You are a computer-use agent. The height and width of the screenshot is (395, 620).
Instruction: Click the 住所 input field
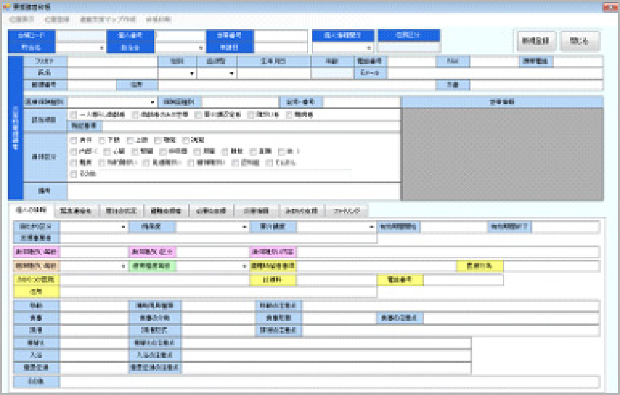point(297,85)
